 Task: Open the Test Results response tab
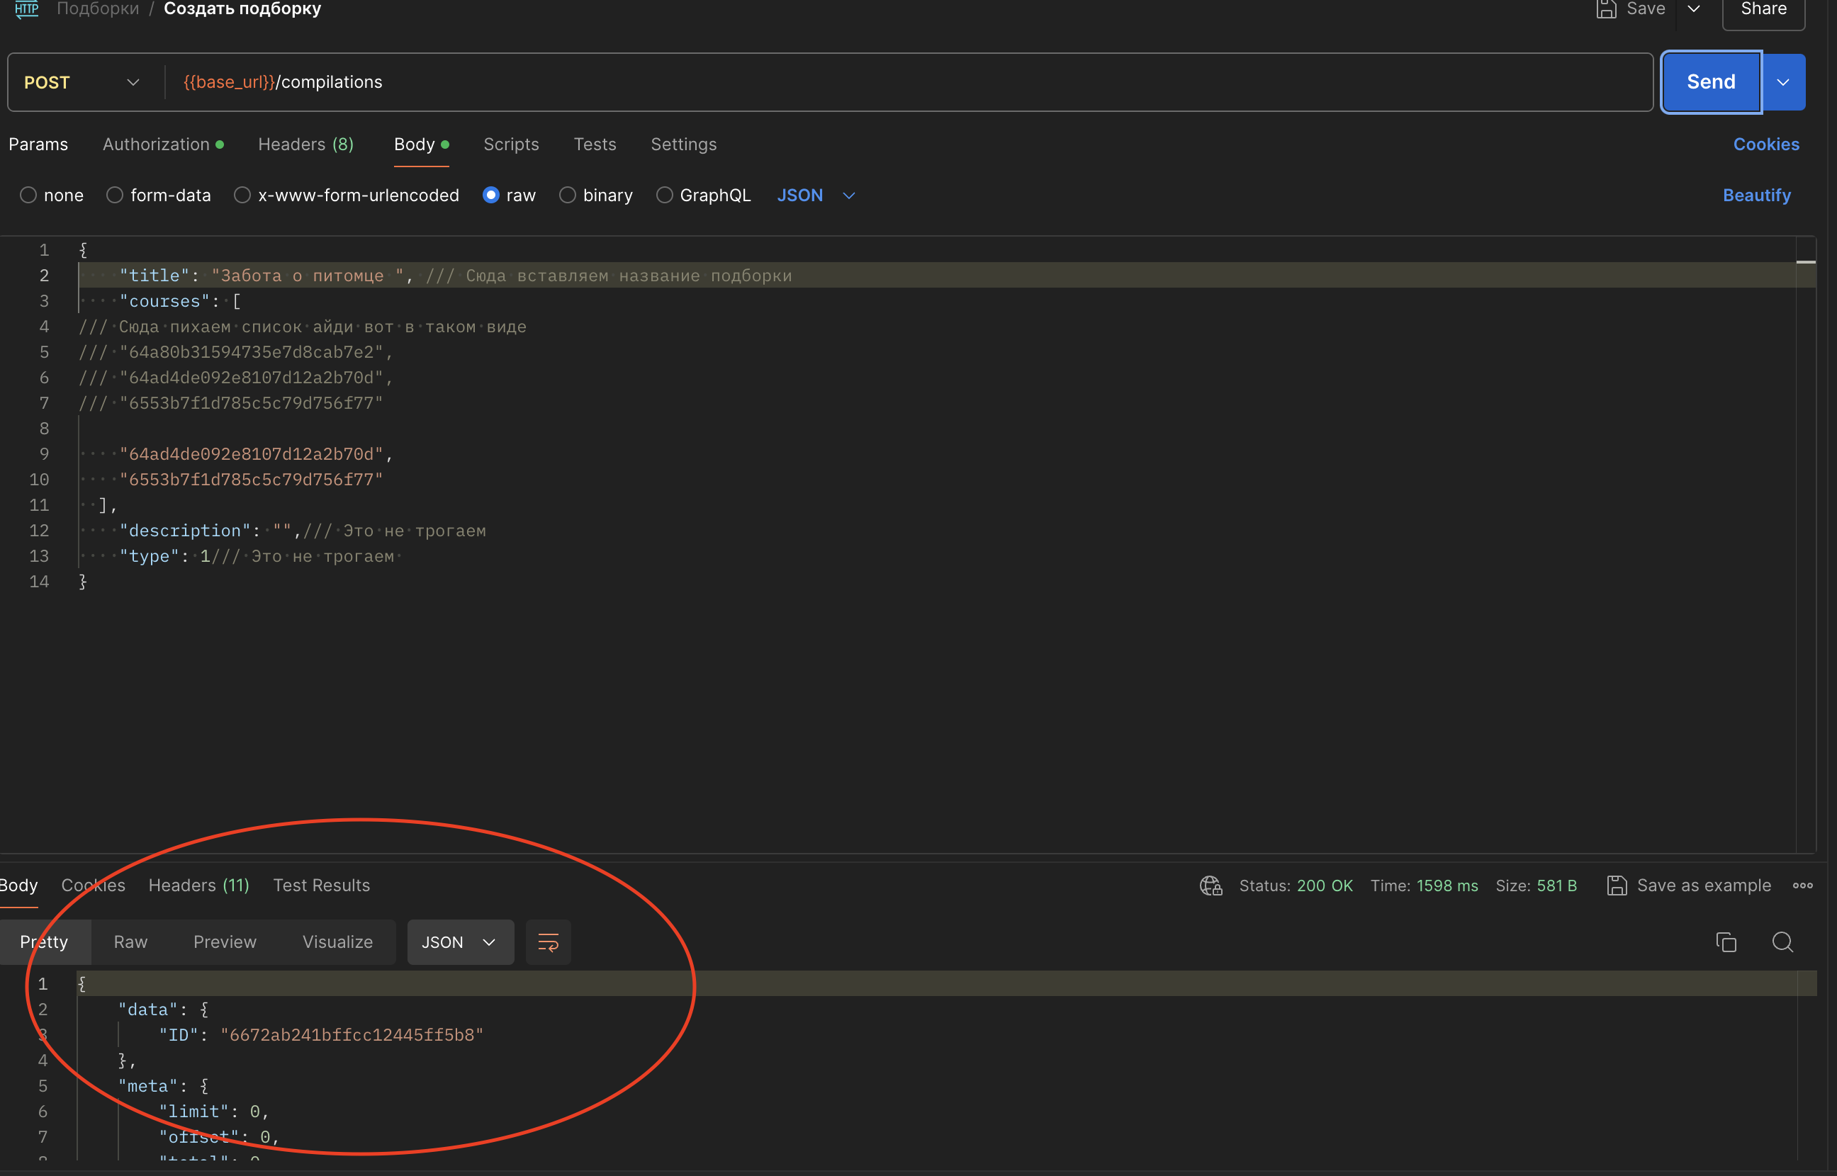point(321,885)
